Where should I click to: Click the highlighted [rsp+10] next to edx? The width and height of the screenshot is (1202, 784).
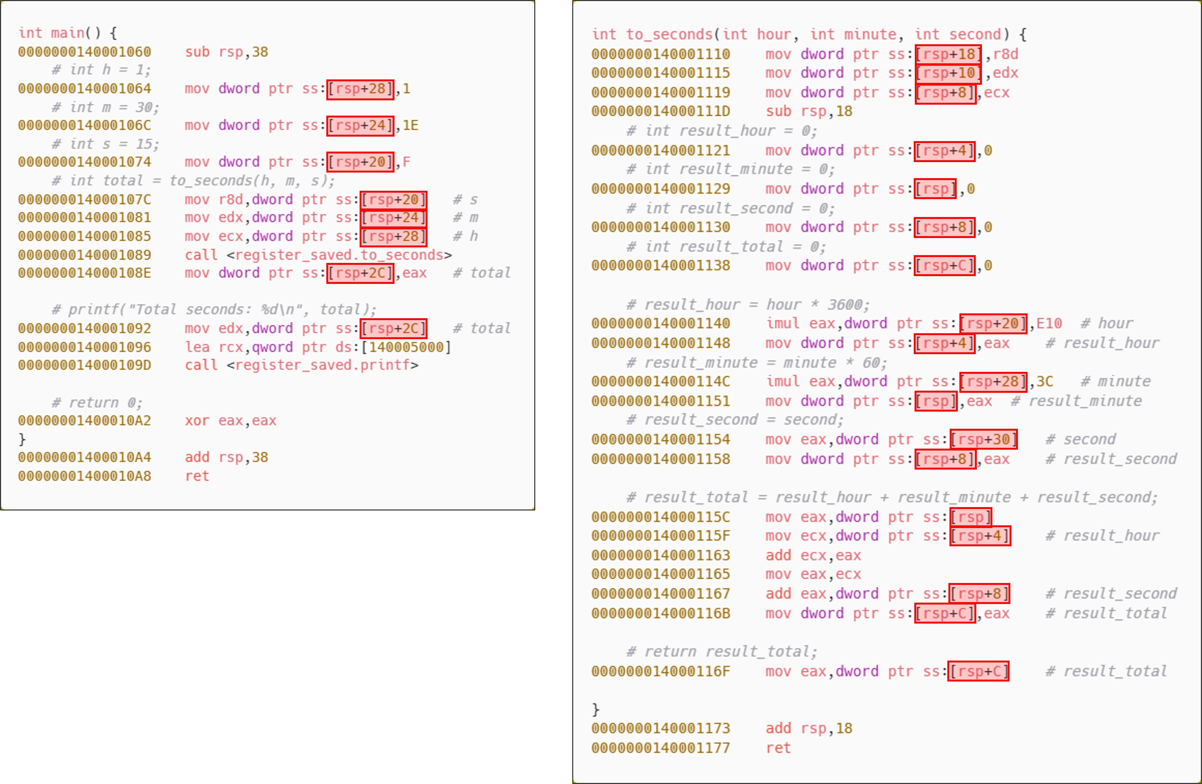coord(948,73)
